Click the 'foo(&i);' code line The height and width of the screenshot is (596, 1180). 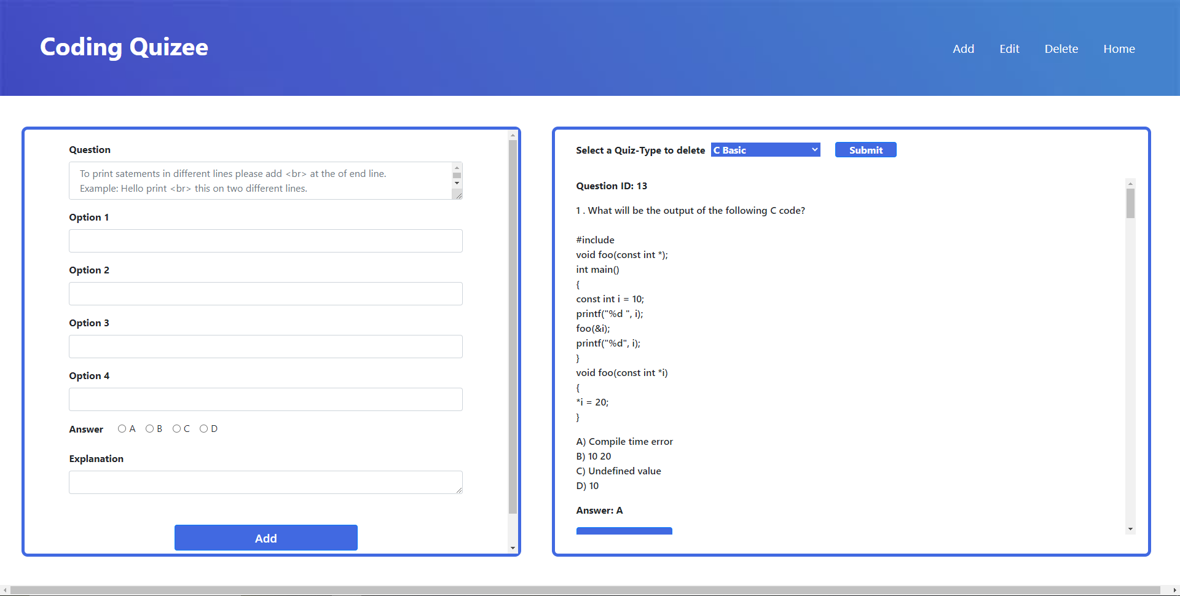click(593, 329)
